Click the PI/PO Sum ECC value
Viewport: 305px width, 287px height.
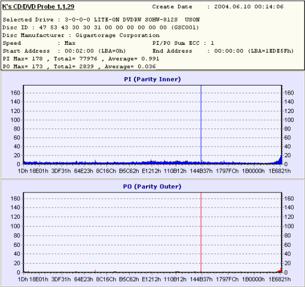(212, 43)
